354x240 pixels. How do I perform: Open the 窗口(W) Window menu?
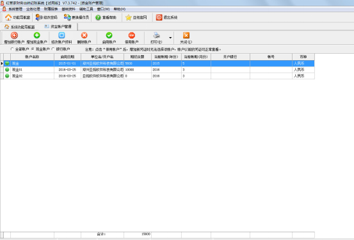[103, 9]
